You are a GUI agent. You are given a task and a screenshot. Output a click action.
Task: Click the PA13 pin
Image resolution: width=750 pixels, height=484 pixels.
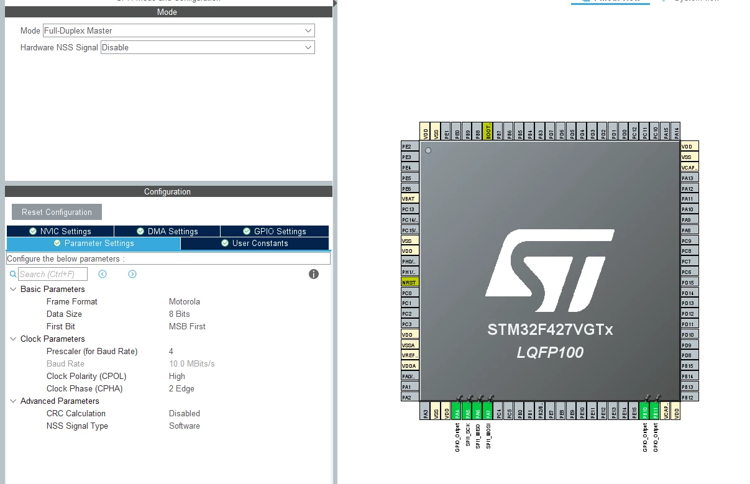690,178
